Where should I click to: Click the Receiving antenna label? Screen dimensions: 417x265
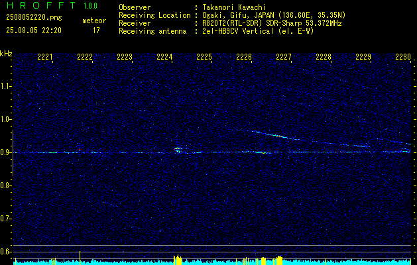(x=152, y=31)
